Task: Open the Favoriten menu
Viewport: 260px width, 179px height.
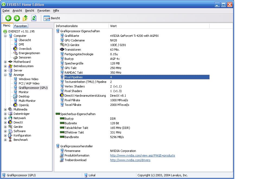Action: click(44, 11)
